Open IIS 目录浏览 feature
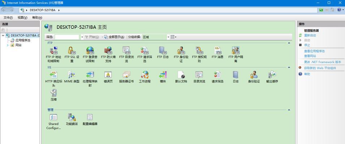The height and width of the screenshot is (144, 345). [x=199, y=77]
